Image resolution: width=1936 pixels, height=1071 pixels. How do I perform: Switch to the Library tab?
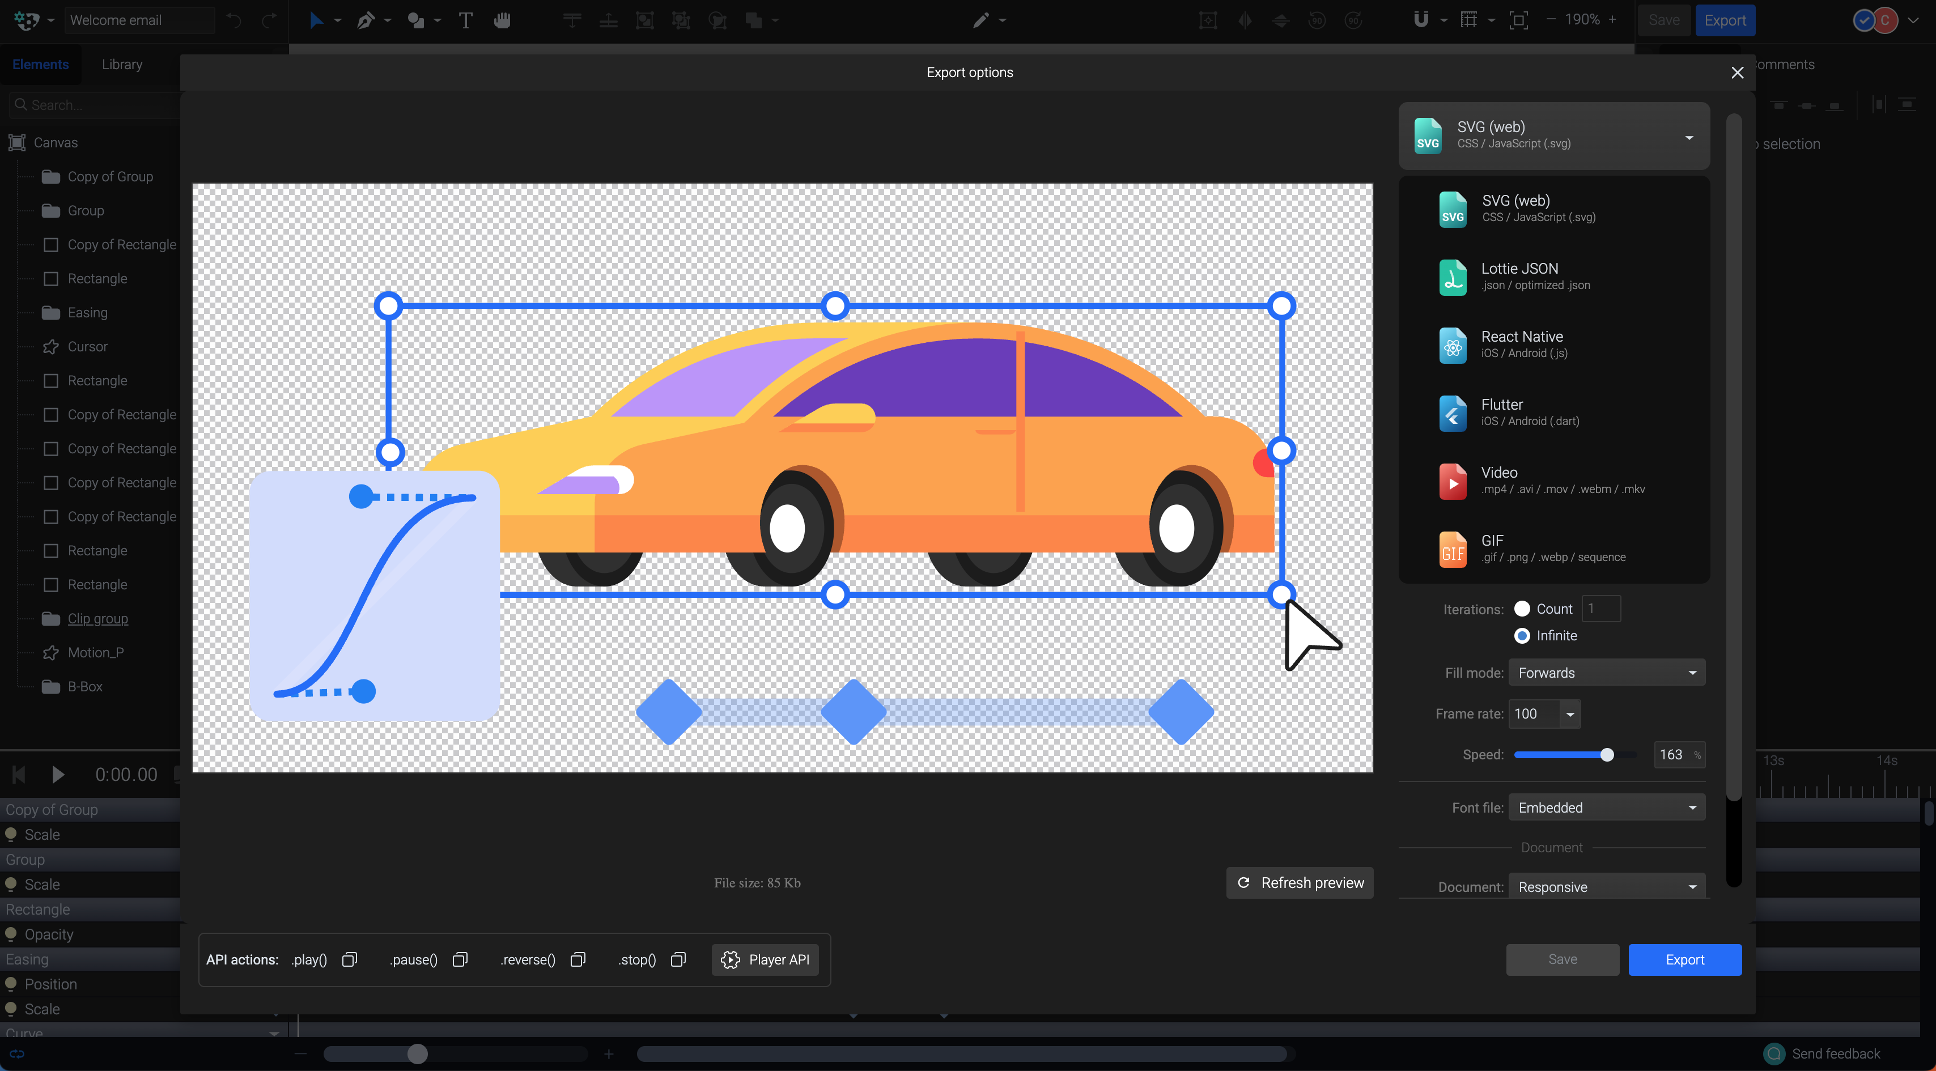click(122, 65)
